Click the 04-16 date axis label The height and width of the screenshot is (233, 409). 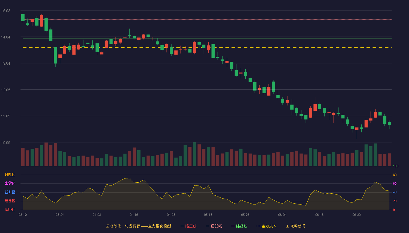pyautogui.click(x=134, y=215)
